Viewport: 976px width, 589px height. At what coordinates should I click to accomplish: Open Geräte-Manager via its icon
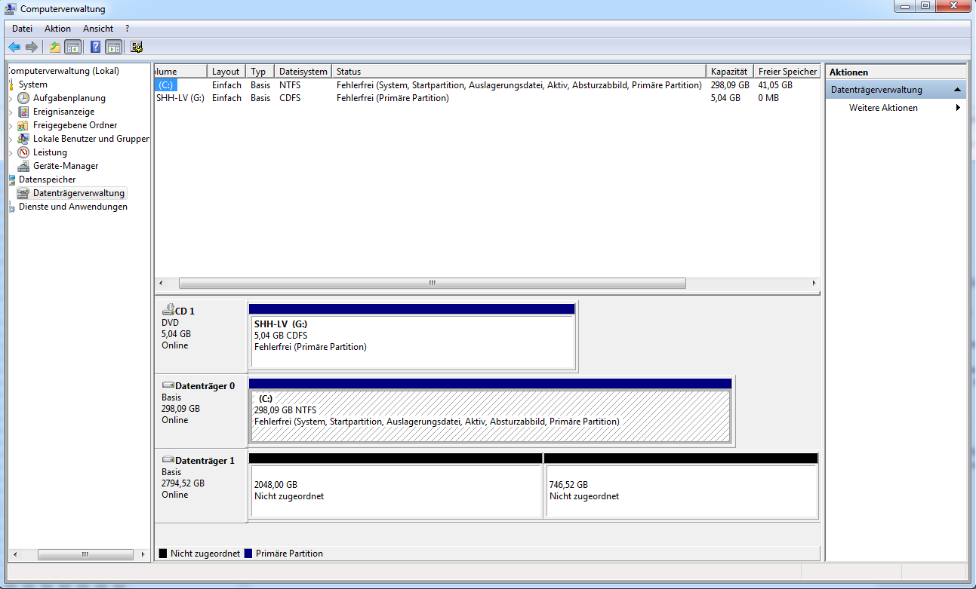[24, 166]
